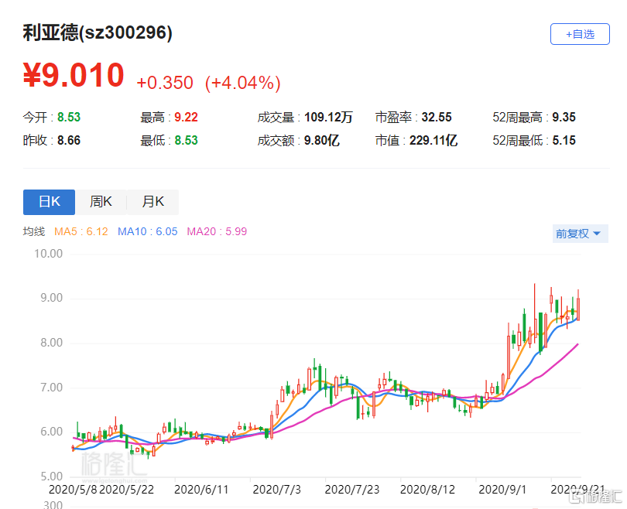627x509 pixels.
Task: Switch to the 周K weekly chart tab
Action: tap(101, 202)
